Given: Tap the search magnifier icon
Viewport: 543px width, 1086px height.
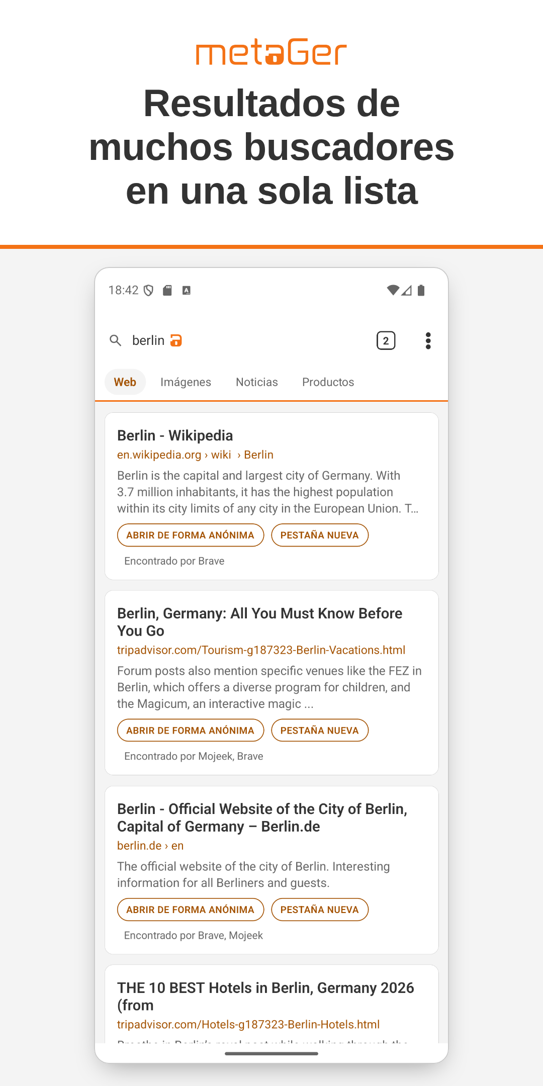Looking at the screenshot, I should (x=116, y=341).
